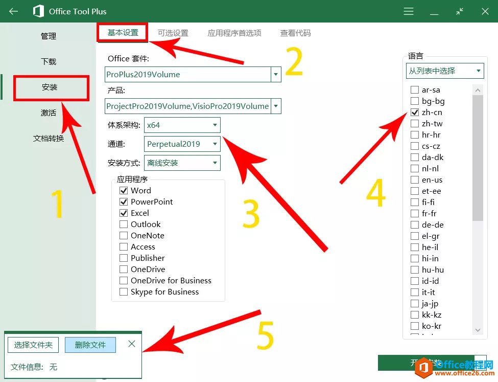Open the 应用程序首选项 tab
This screenshot has width=498, height=382.
point(234,33)
